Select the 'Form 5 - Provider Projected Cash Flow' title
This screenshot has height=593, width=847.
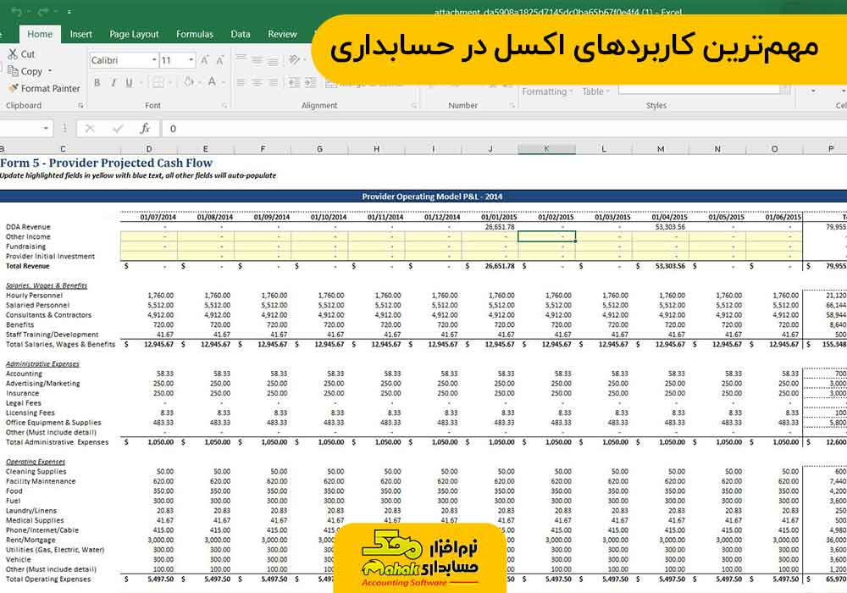(107, 163)
